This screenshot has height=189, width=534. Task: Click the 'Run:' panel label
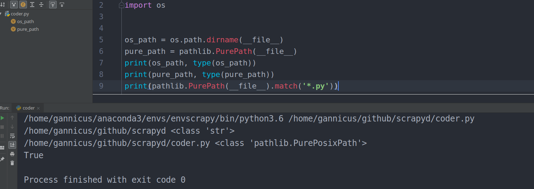[x=5, y=108]
